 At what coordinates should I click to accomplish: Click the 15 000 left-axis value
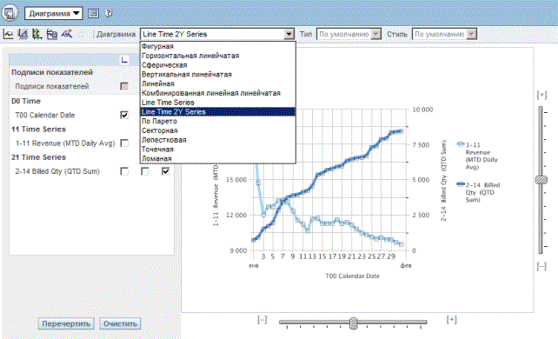click(x=236, y=180)
